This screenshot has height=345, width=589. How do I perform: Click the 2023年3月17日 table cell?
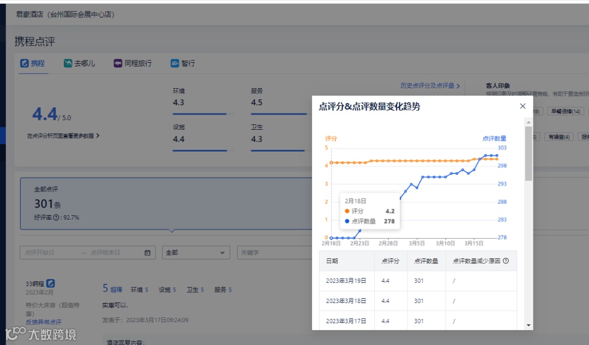[x=346, y=321]
